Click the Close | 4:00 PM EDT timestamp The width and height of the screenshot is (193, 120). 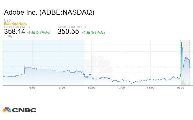point(73,27)
